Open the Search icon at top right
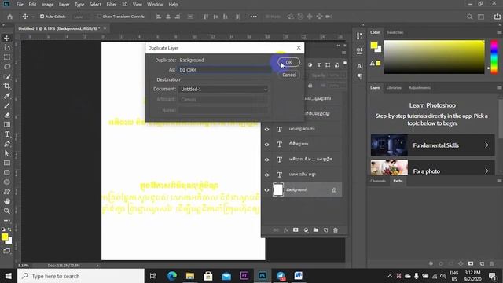The width and height of the screenshot is (503, 283). 470,17
